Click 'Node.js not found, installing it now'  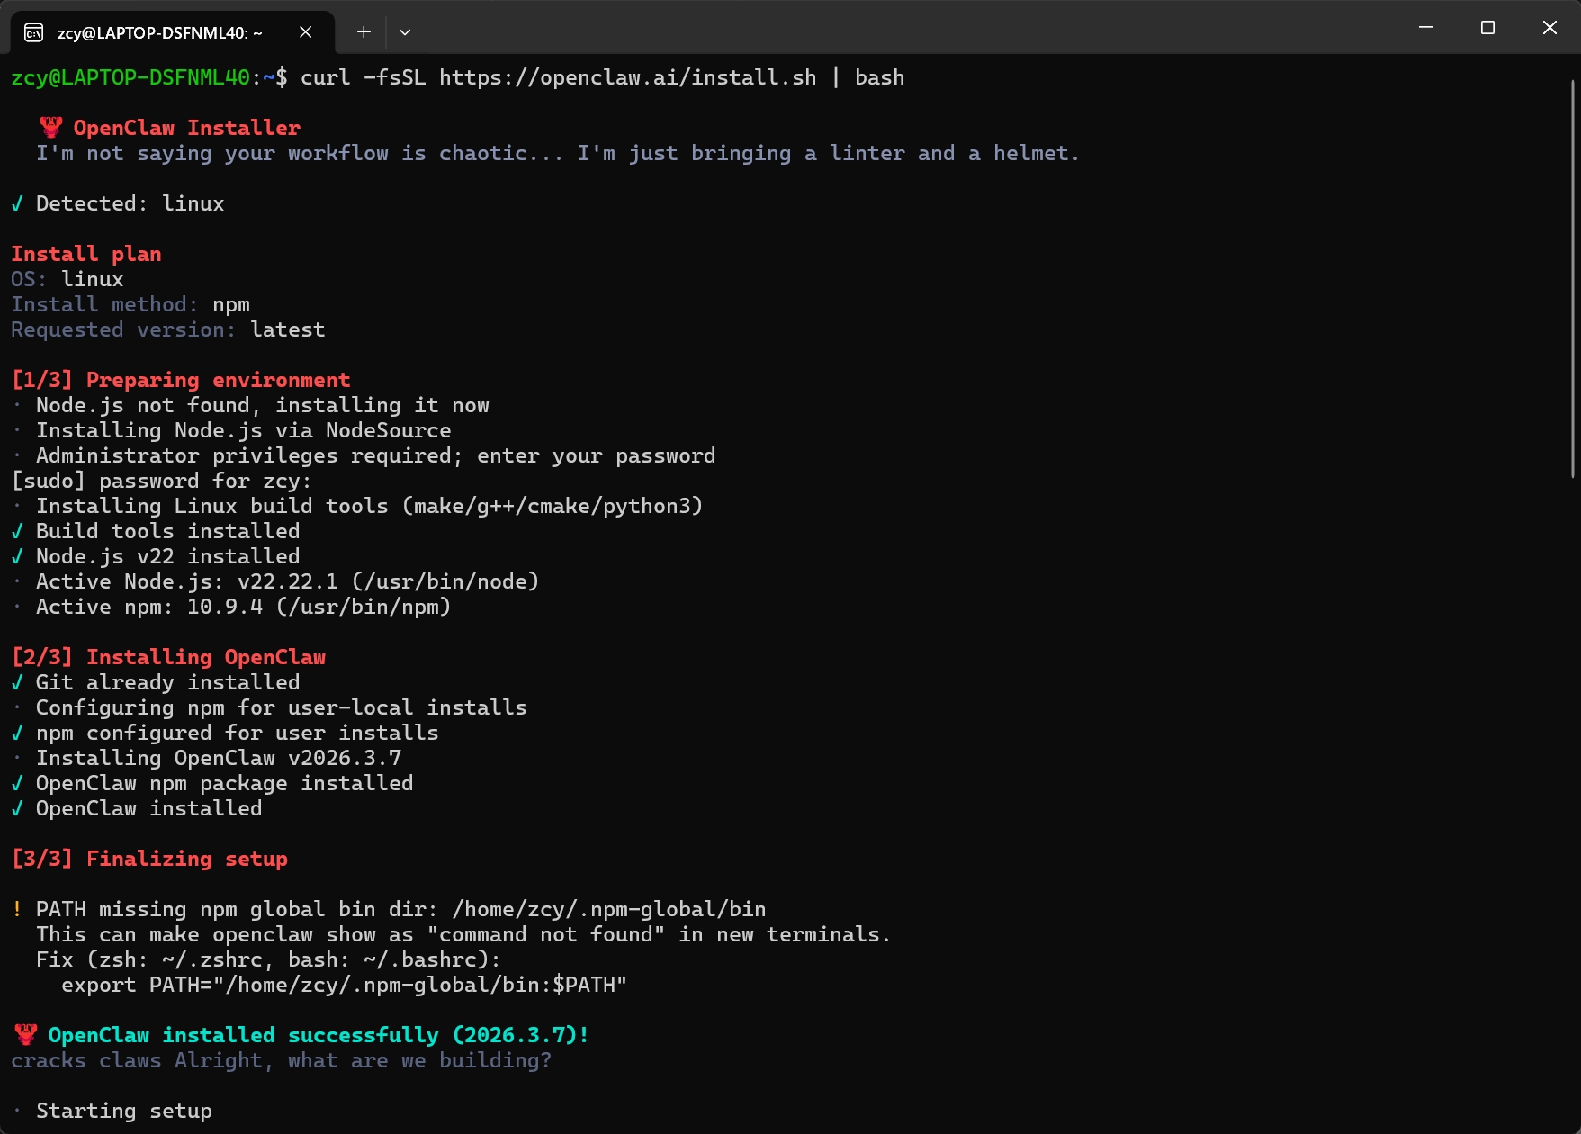point(263,405)
